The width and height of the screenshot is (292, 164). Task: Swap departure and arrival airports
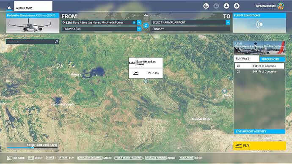click(146, 26)
